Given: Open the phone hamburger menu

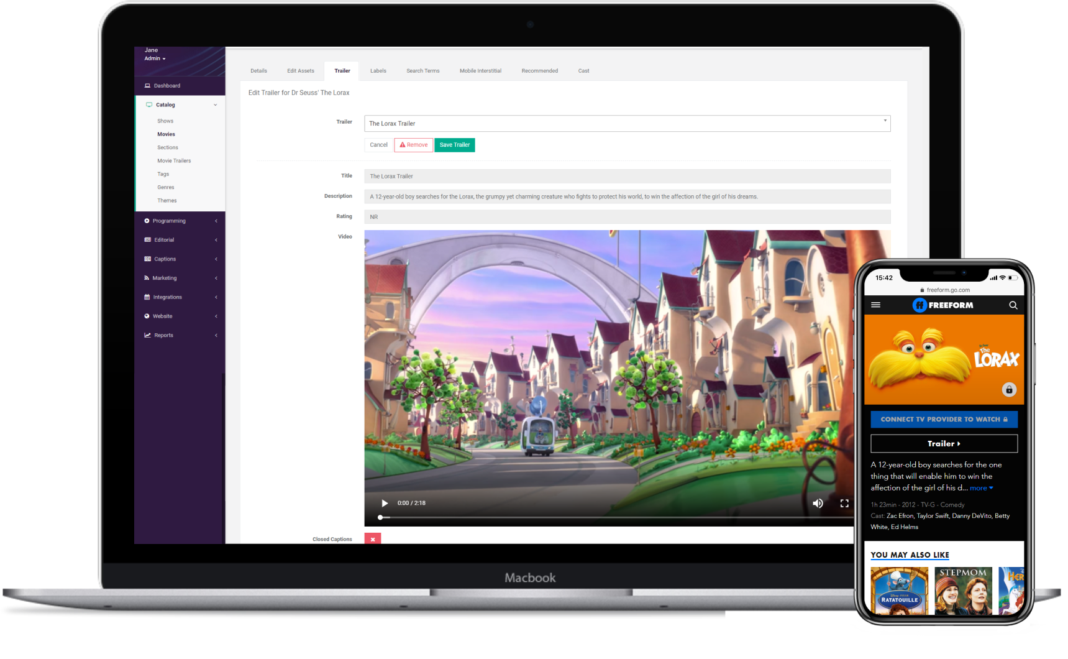Looking at the screenshot, I should click(876, 305).
